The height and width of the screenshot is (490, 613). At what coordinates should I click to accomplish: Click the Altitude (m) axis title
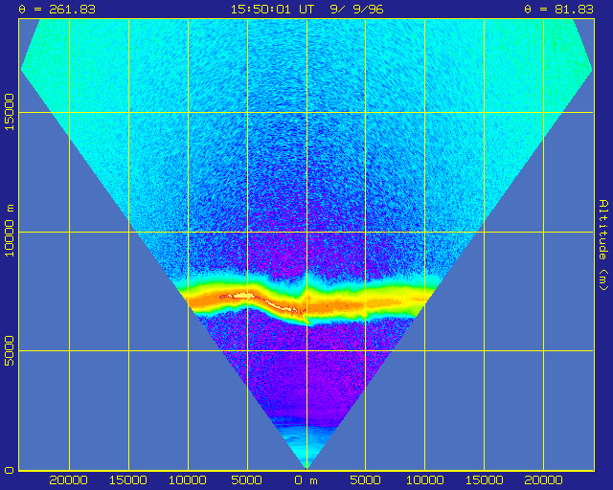tap(603, 245)
